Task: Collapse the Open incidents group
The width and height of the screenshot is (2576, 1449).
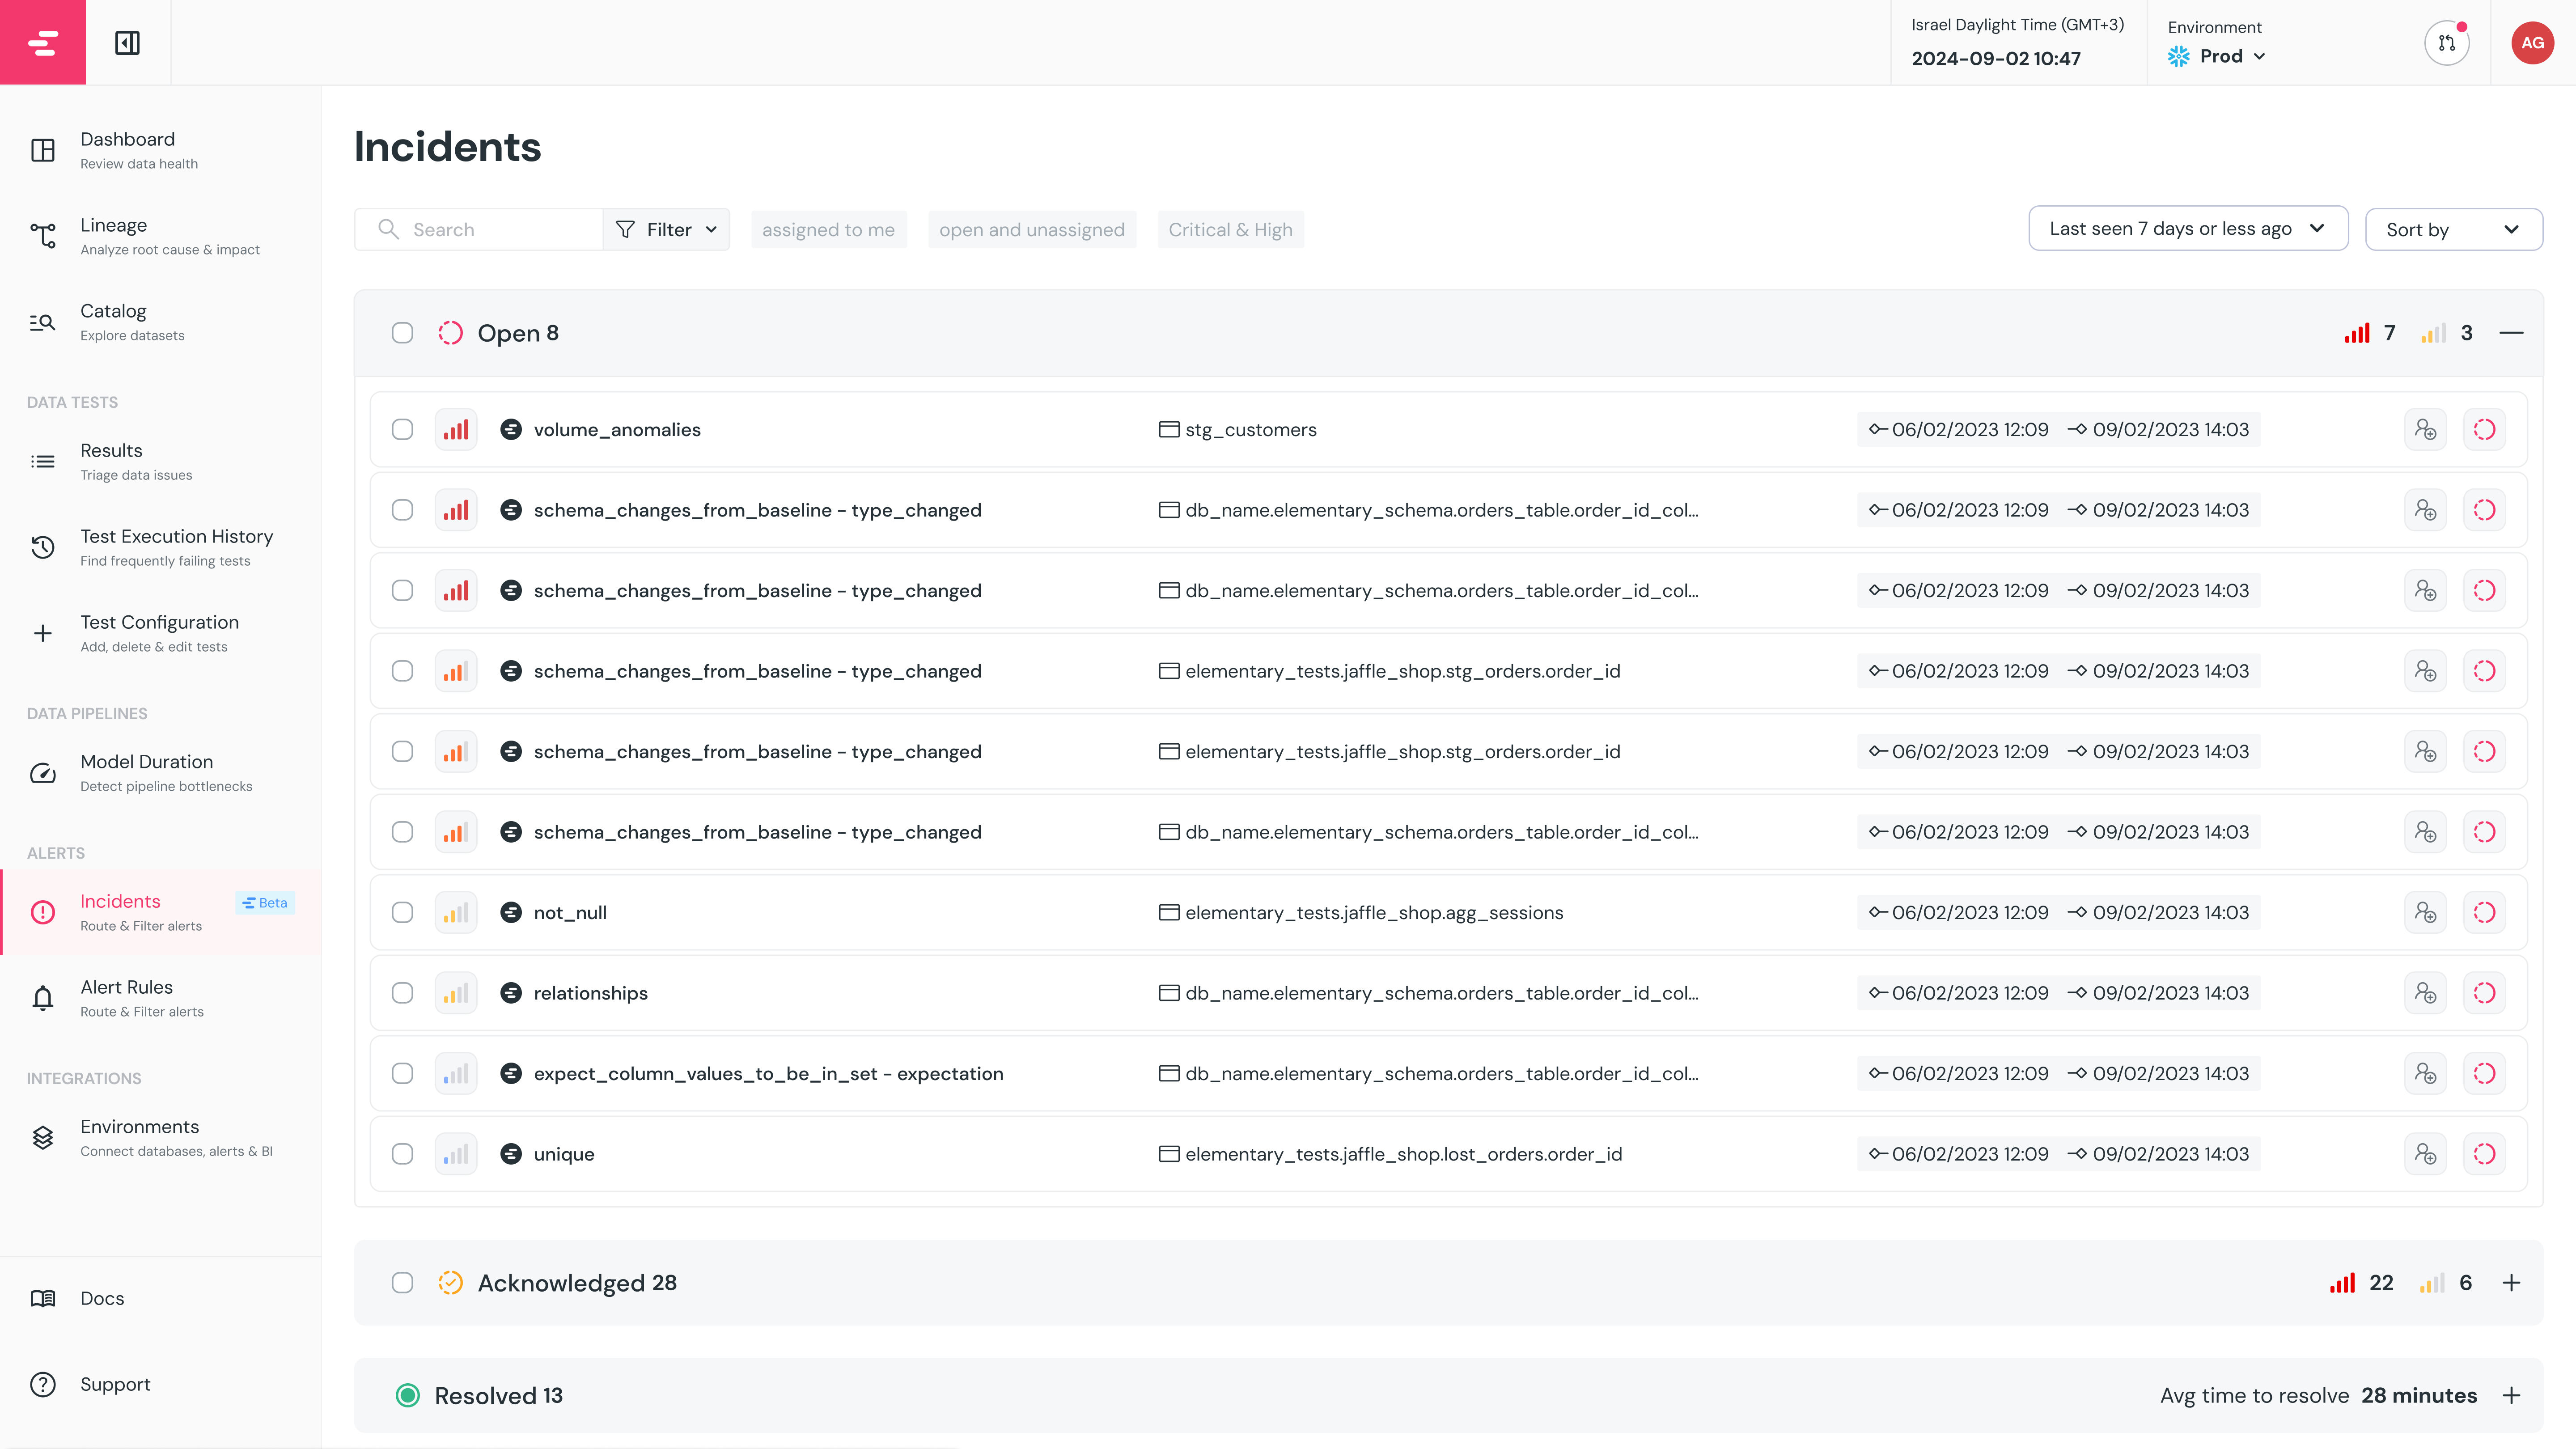Action: click(x=2511, y=333)
